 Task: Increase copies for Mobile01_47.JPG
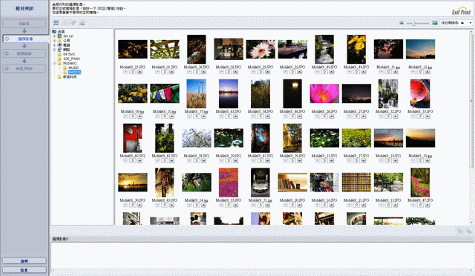click(427, 205)
